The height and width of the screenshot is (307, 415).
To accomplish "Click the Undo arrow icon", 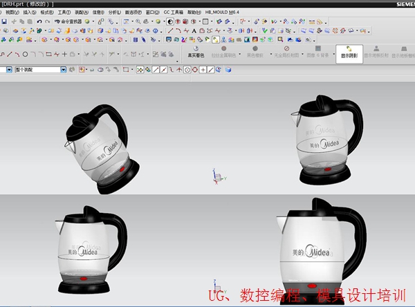I will [39, 21].
